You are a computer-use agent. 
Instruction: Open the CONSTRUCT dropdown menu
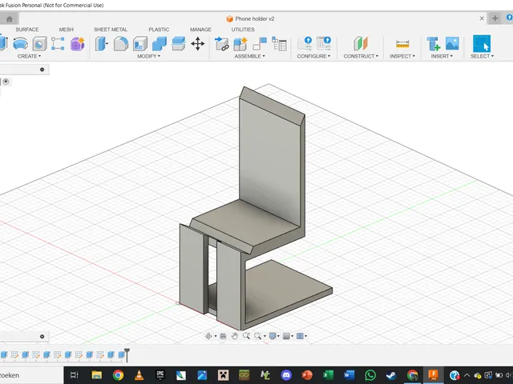pos(361,56)
